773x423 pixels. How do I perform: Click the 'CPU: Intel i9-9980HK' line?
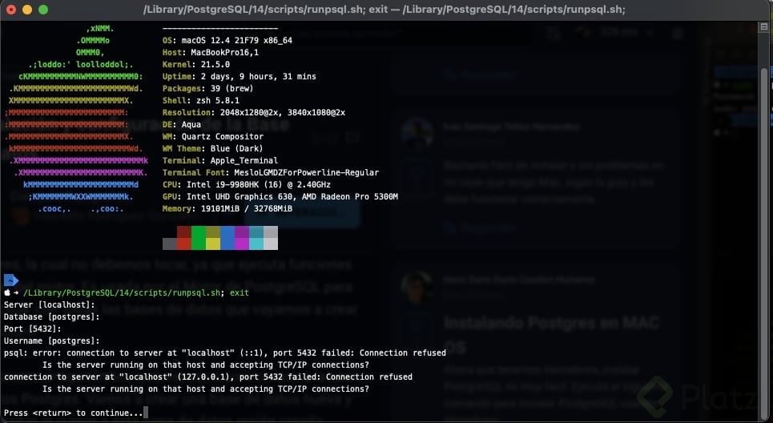point(247,185)
